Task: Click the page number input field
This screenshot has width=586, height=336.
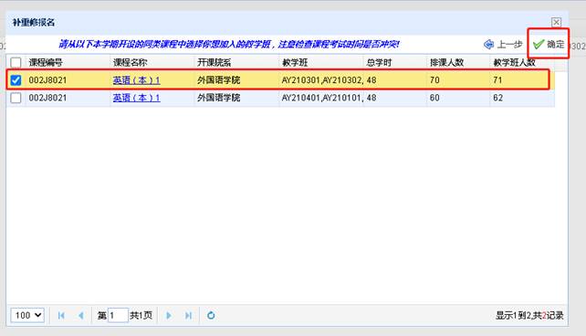Action: pos(118,315)
